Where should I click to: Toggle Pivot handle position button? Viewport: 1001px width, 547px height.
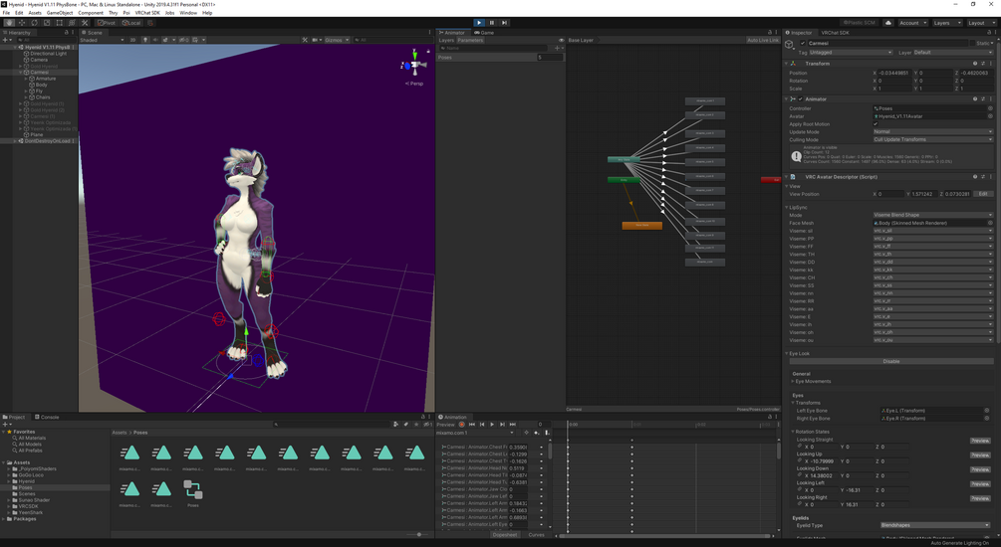[x=106, y=22]
